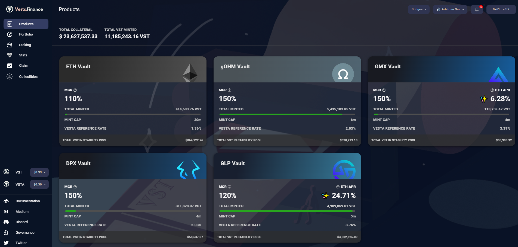Image resolution: width=518 pixels, height=247 pixels.
Task: Click MCR help icon in ETH Vault
Action: click(x=75, y=90)
